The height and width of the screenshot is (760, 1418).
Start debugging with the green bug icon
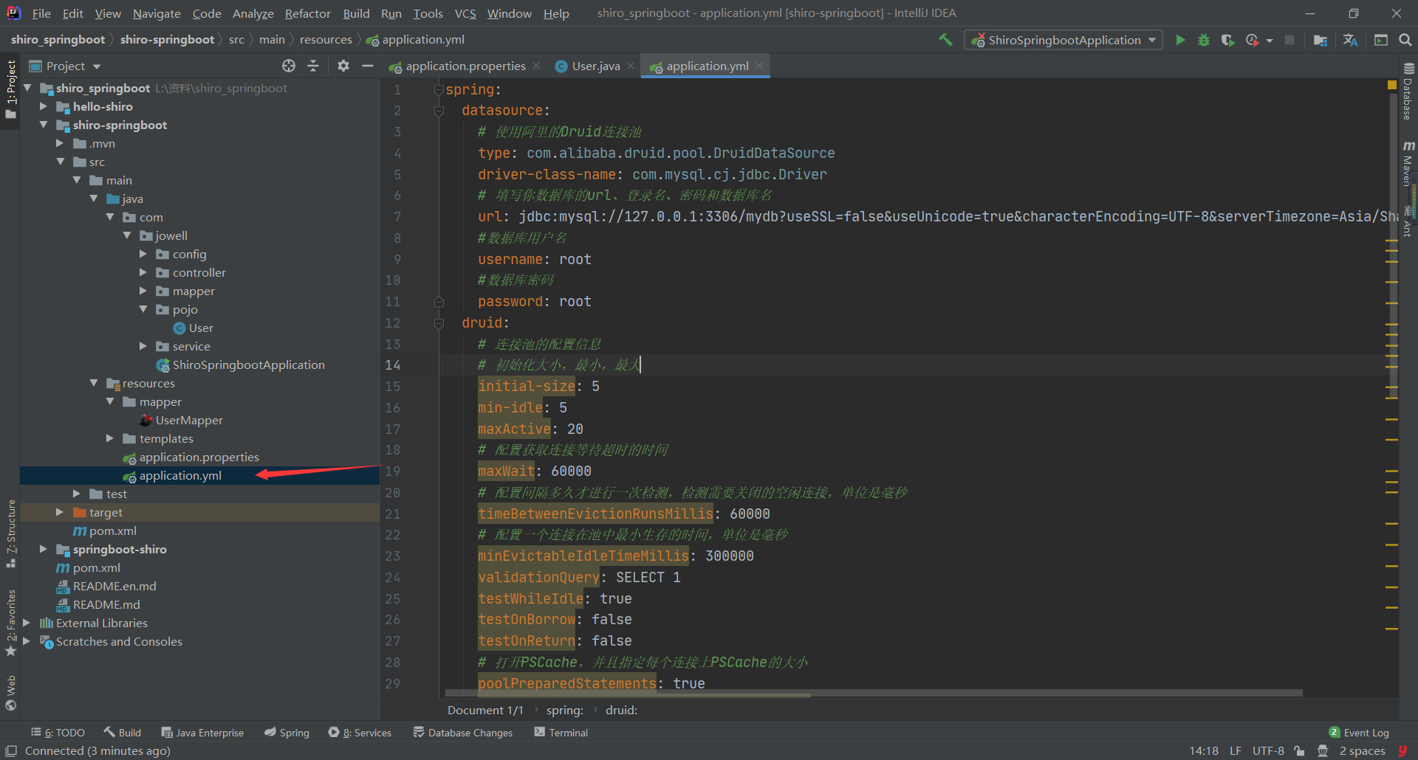pos(1204,40)
